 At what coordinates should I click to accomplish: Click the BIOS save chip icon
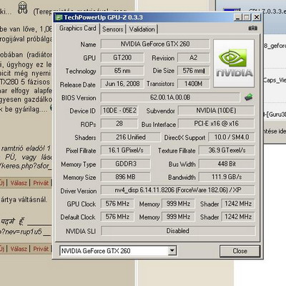249,97
